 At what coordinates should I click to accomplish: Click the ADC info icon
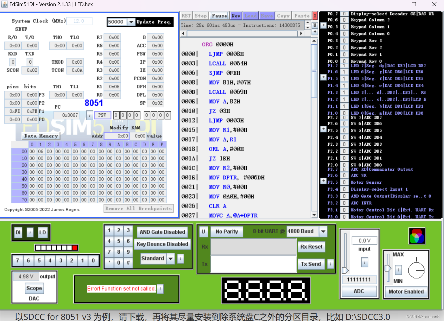[x=364, y=262]
